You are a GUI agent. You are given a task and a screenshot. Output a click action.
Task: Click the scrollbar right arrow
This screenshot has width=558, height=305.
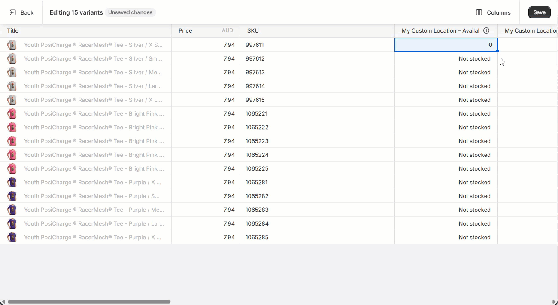pos(555,302)
